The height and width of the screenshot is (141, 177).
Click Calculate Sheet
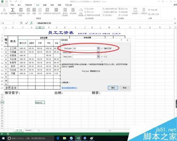(x=153, y=14)
